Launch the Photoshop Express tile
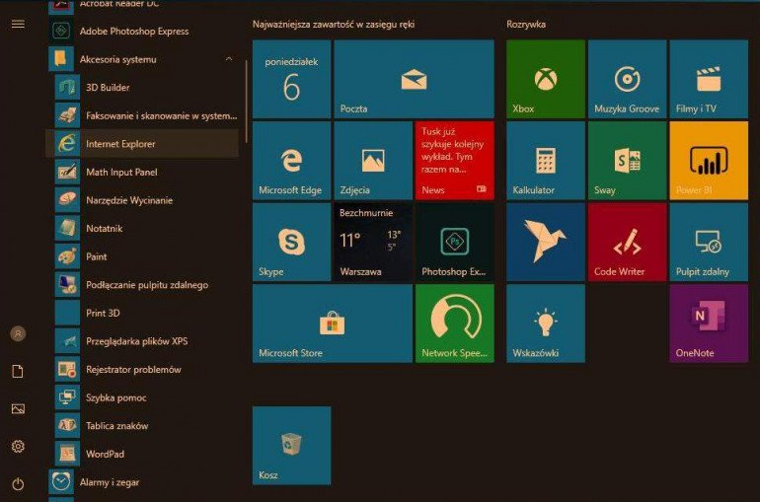 455,242
